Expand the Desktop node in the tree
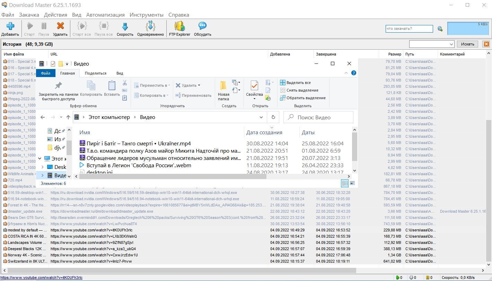This screenshot has height=281, width=492. 43,167
